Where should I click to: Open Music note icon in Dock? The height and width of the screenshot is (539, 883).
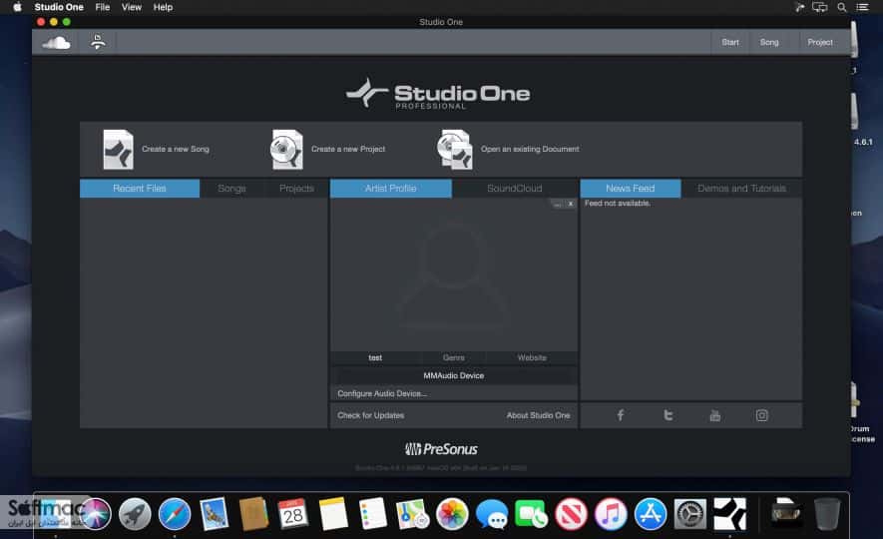point(611,514)
